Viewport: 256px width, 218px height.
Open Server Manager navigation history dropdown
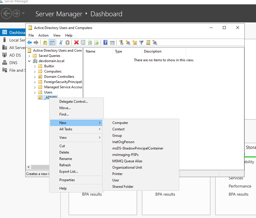23,13
